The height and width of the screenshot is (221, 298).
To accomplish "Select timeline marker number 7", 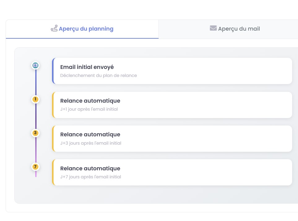I will tap(35, 167).
